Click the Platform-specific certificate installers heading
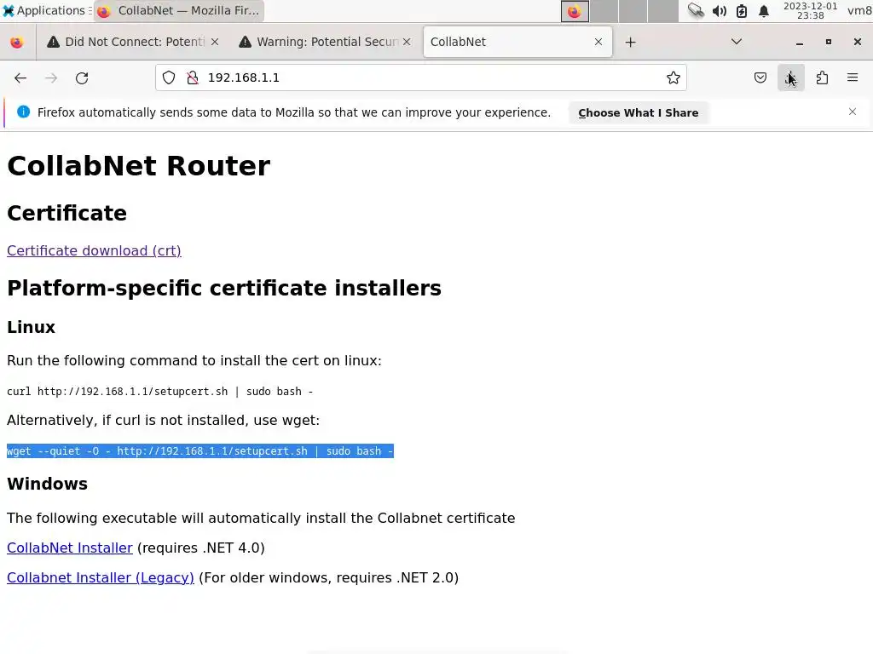 (224, 288)
